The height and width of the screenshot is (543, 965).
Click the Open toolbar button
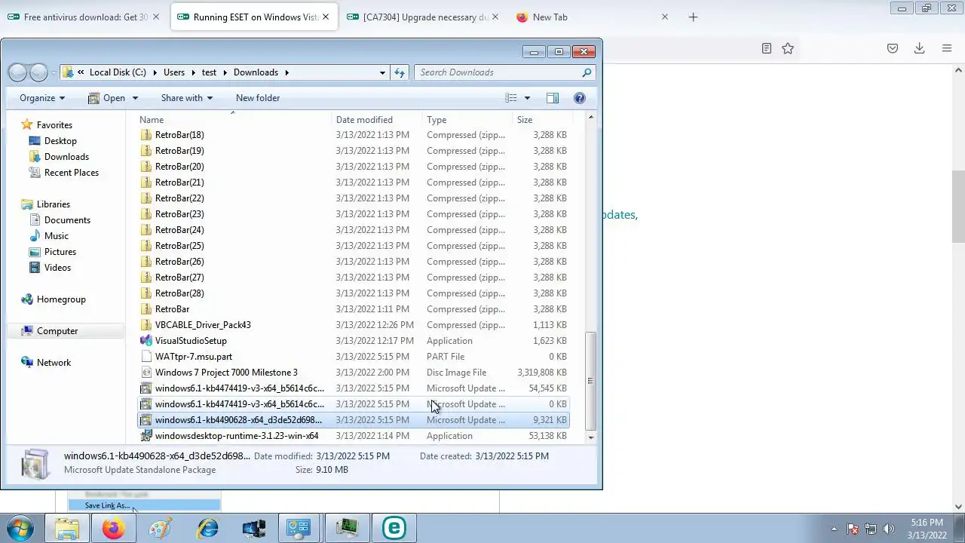click(106, 98)
